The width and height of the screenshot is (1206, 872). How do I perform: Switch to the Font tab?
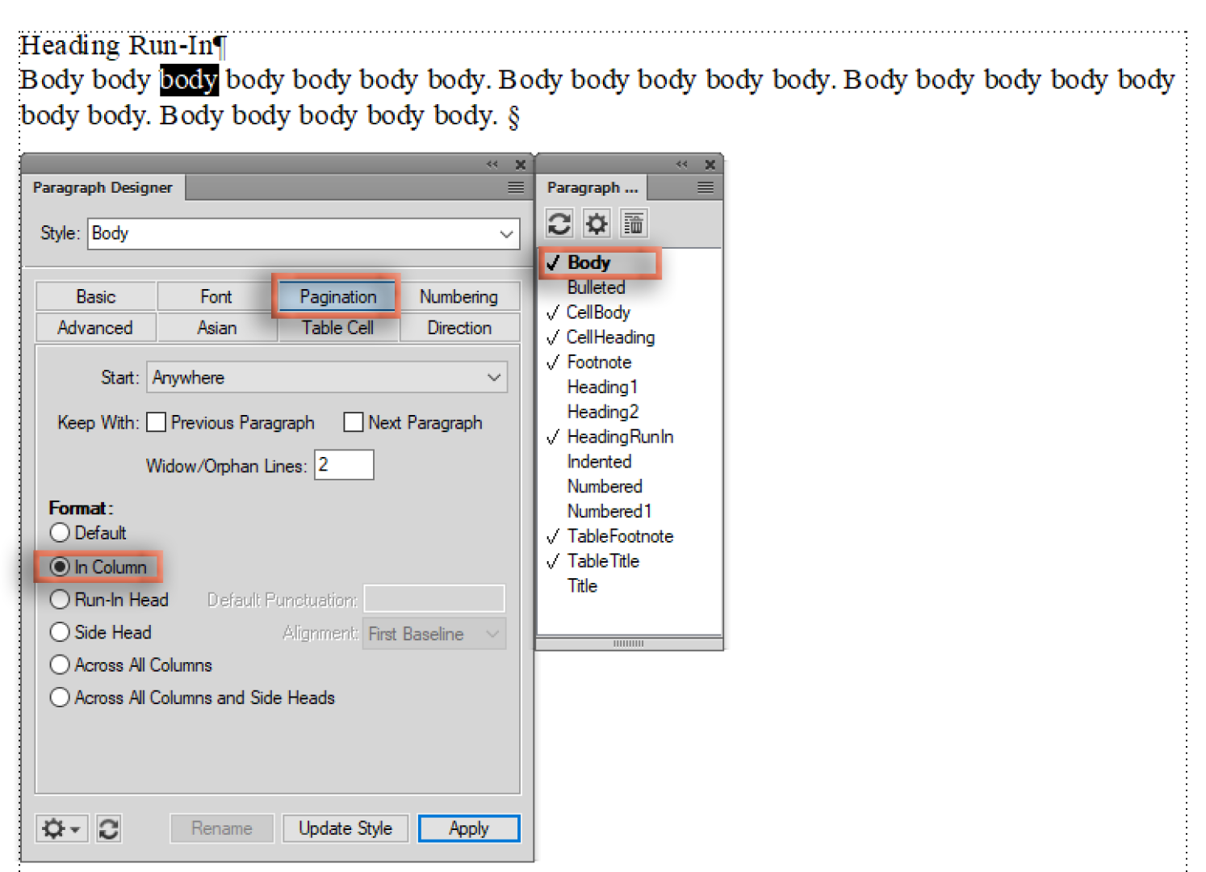coord(216,296)
